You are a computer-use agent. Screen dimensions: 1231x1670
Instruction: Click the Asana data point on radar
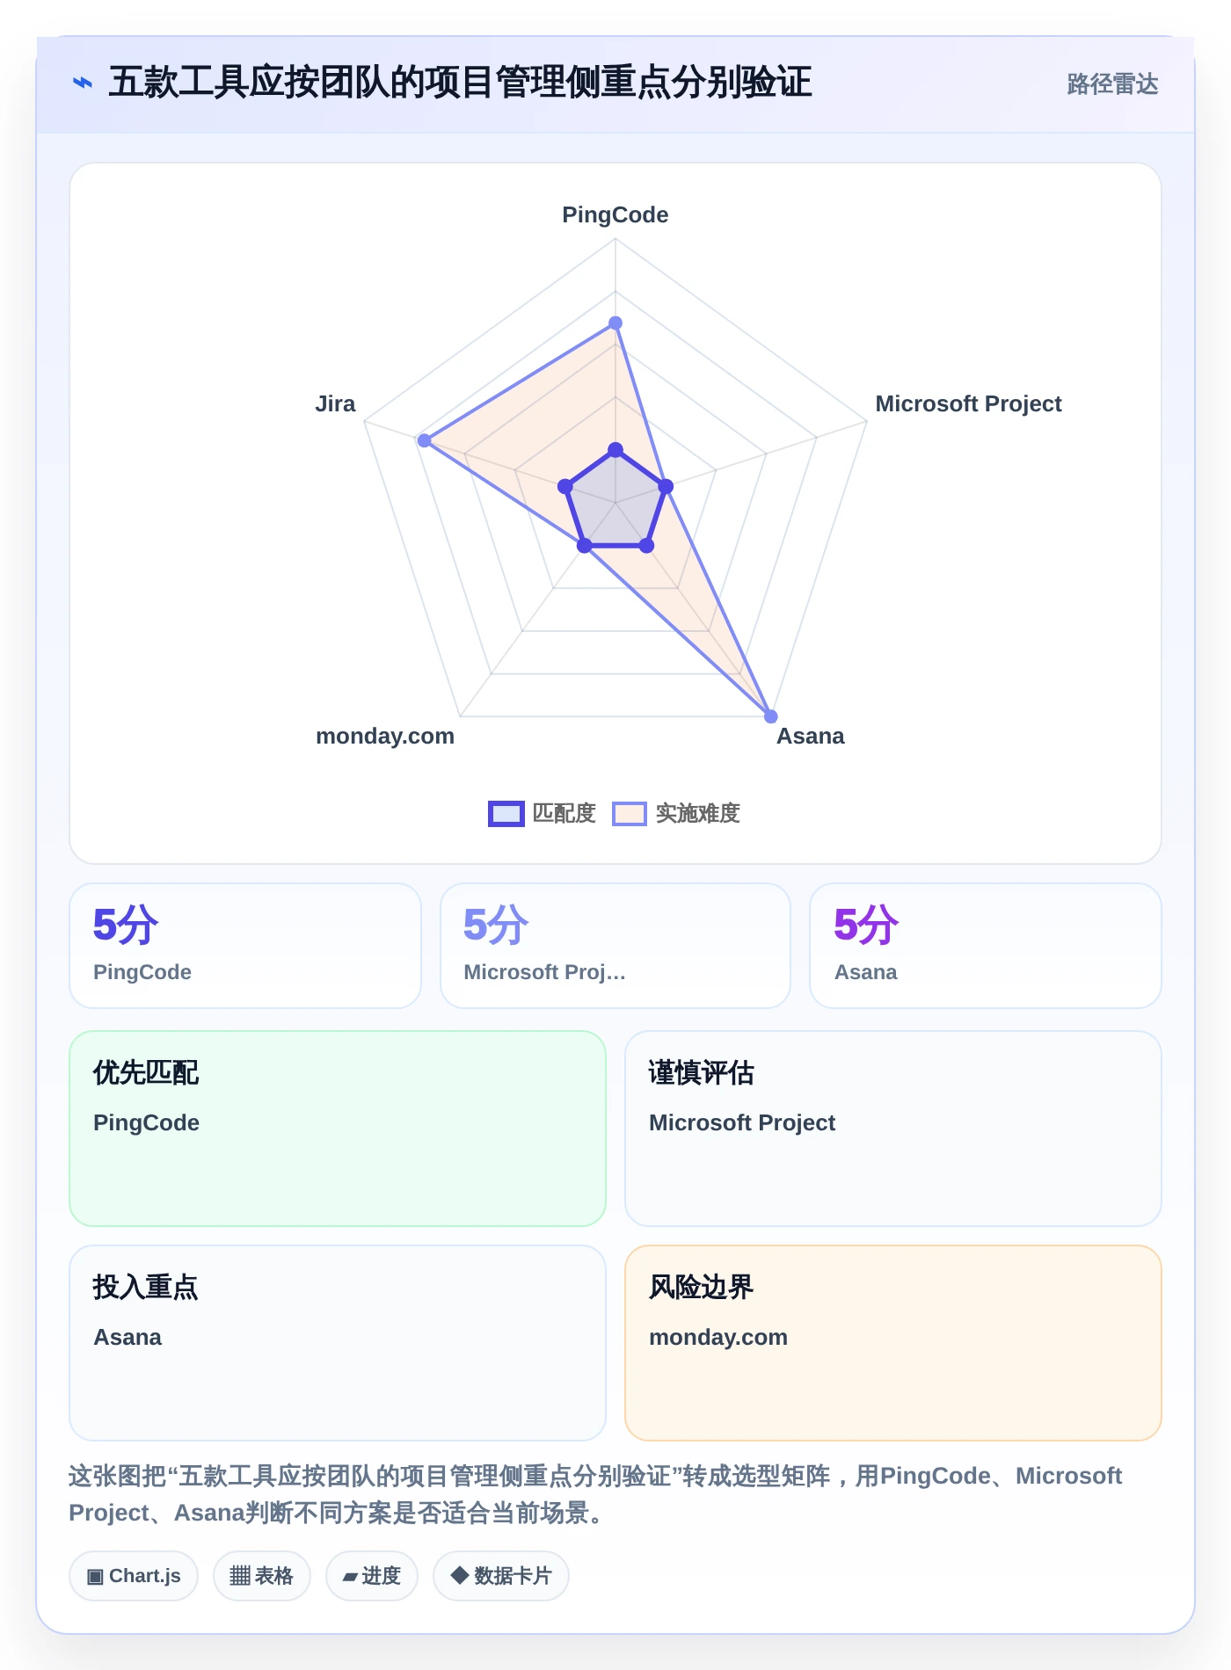tap(771, 716)
